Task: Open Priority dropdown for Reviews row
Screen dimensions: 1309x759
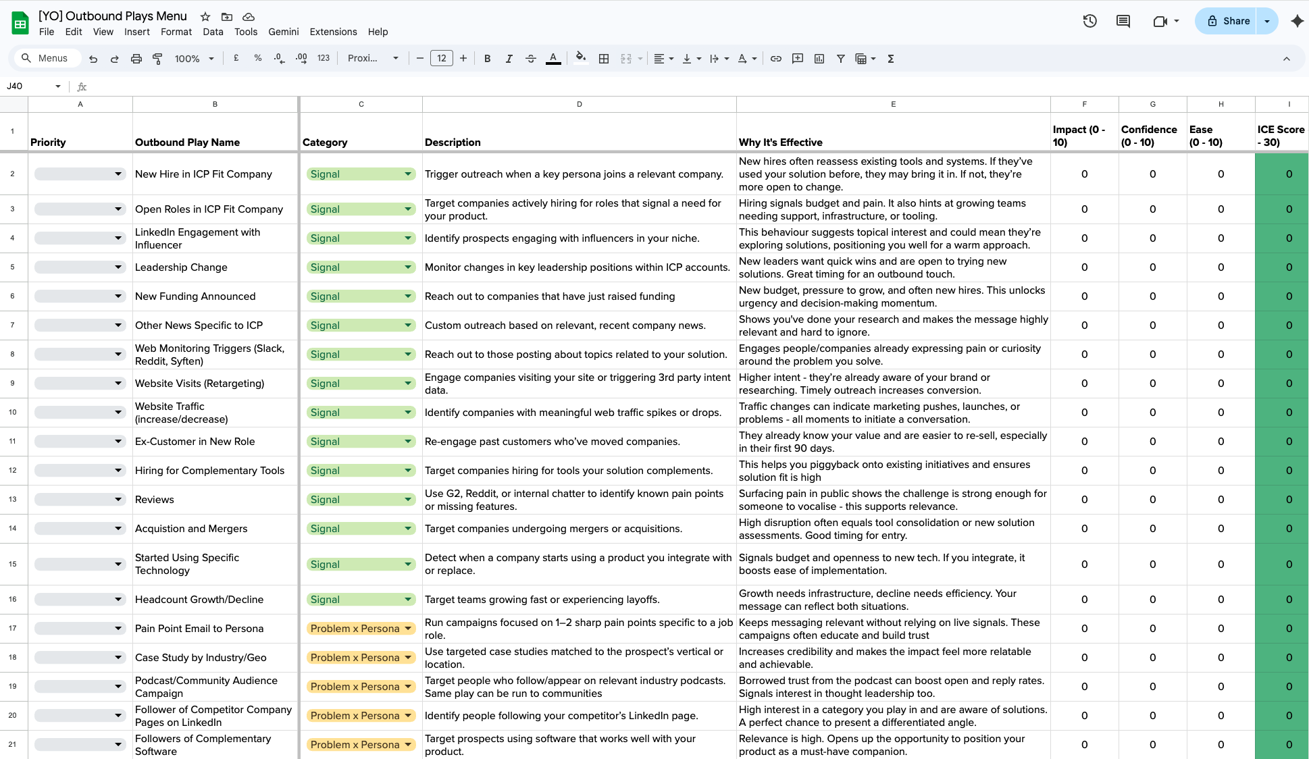Action: (x=118, y=500)
